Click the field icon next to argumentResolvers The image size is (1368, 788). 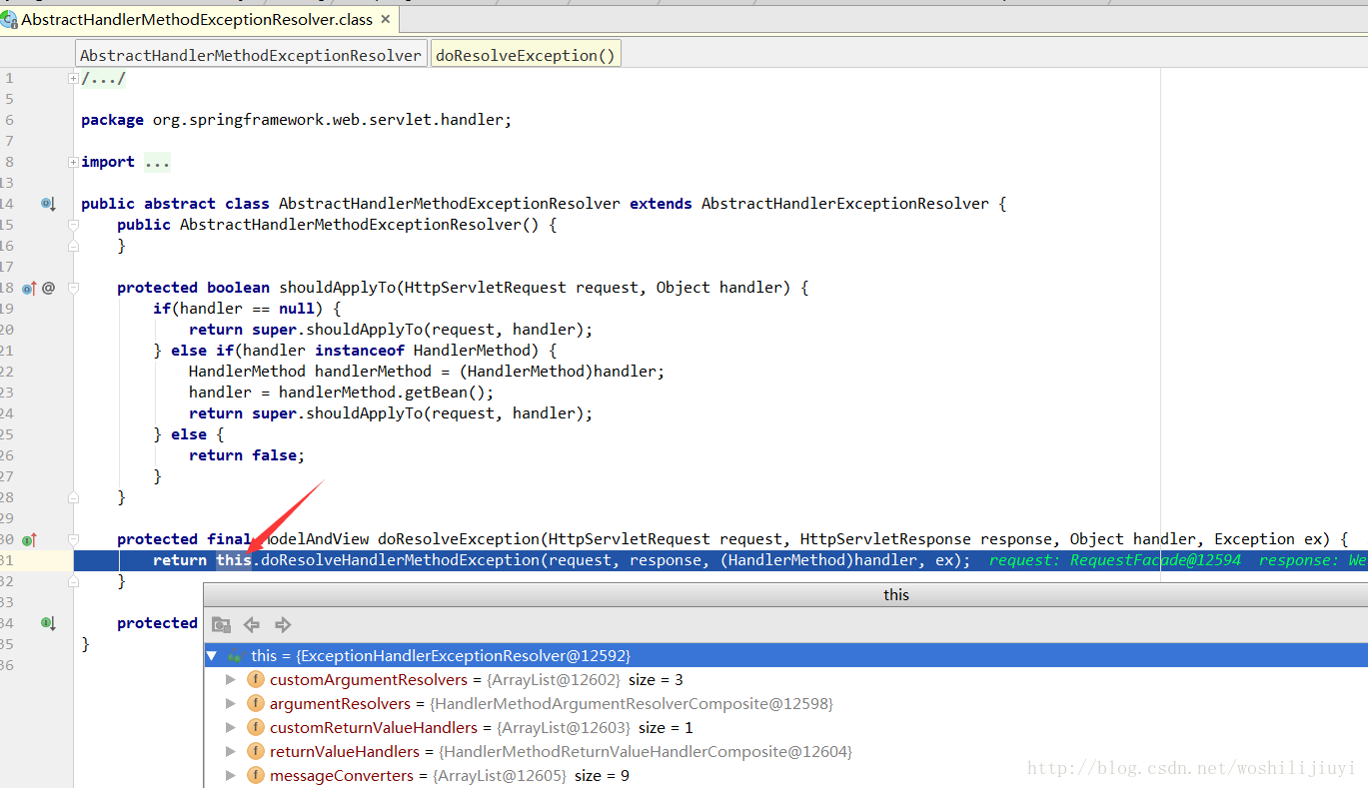point(255,704)
